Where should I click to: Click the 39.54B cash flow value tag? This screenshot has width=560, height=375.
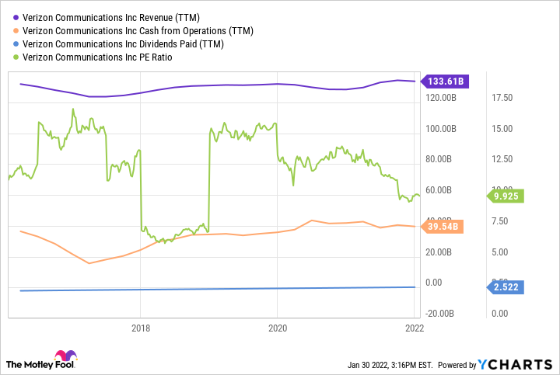coord(442,227)
